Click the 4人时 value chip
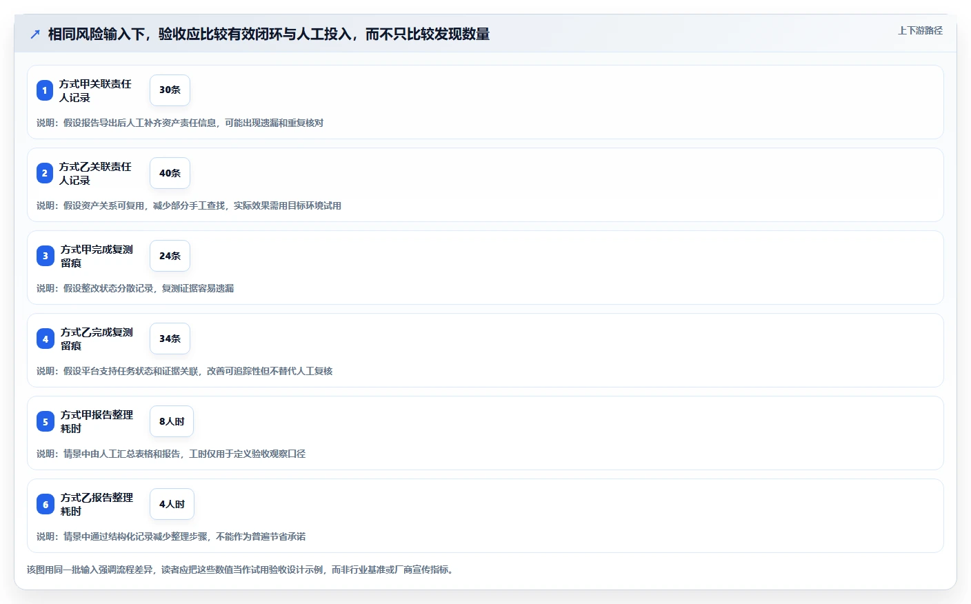The height and width of the screenshot is (604, 971). pos(172,504)
